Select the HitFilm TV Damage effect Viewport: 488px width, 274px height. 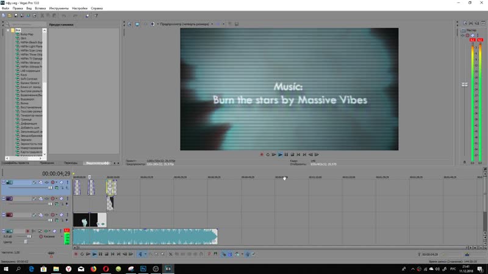(32, 58)
